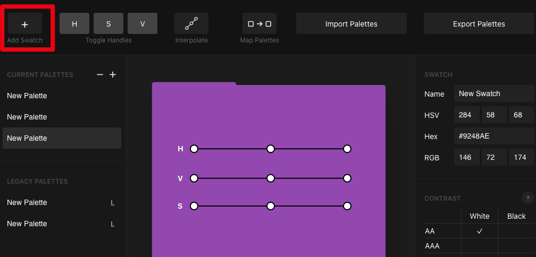This screenshot has height=257, width=536.
Task: Click the middle handle on the H slider
Action: [x=271, y=149]
